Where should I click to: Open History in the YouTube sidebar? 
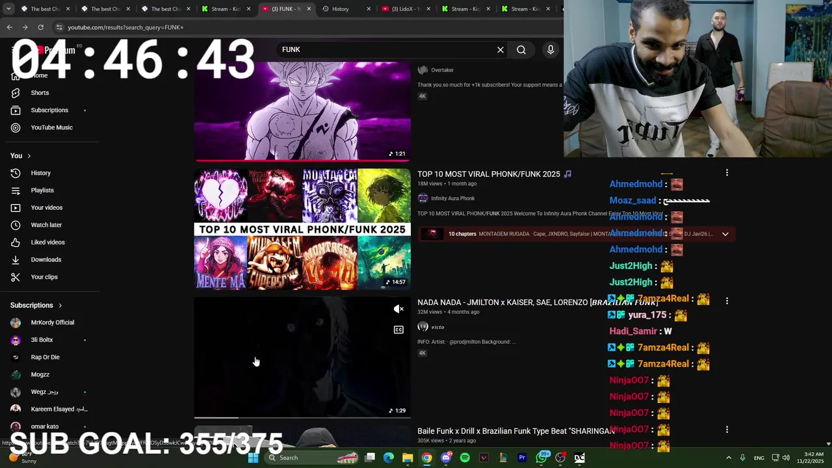[x=40, y=173]
